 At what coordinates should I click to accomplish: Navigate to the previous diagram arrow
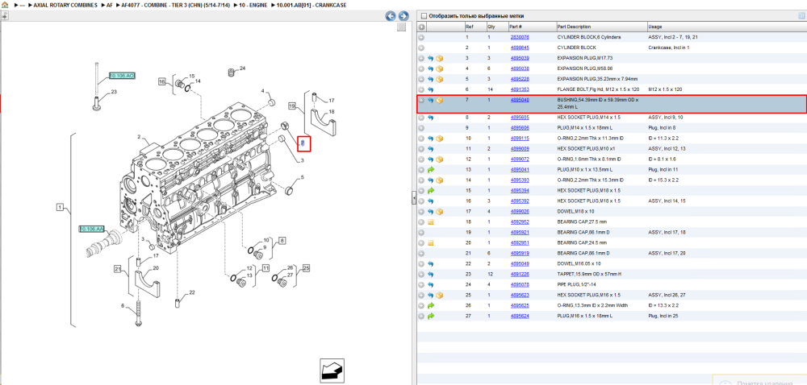pyautogui.click(x=391, y=16)
